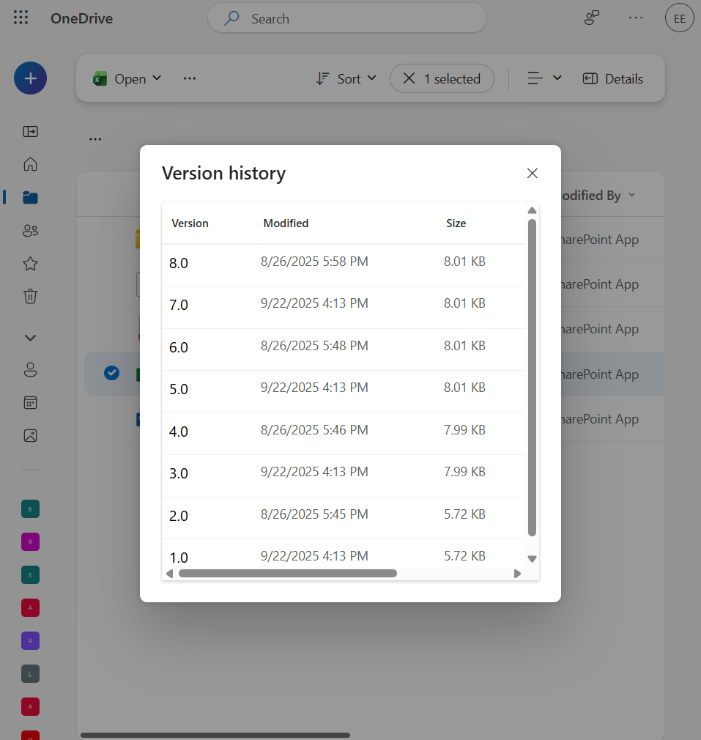Open your Favorites with the star icon
The height and width of the screenshot is (740, 701).
30,263
